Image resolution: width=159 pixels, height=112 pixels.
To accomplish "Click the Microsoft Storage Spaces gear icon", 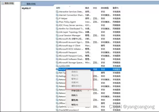I will [x=57, y=62].
